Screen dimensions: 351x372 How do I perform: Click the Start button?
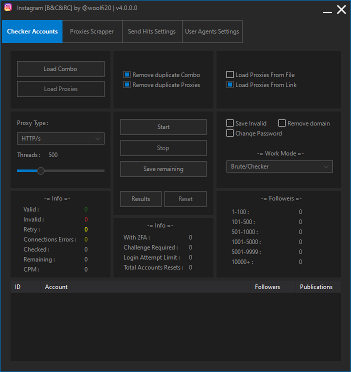(163, 127)
